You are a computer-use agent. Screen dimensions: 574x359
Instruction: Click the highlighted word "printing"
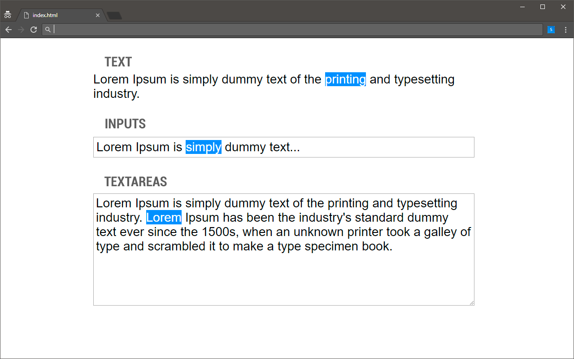point(345,79)
